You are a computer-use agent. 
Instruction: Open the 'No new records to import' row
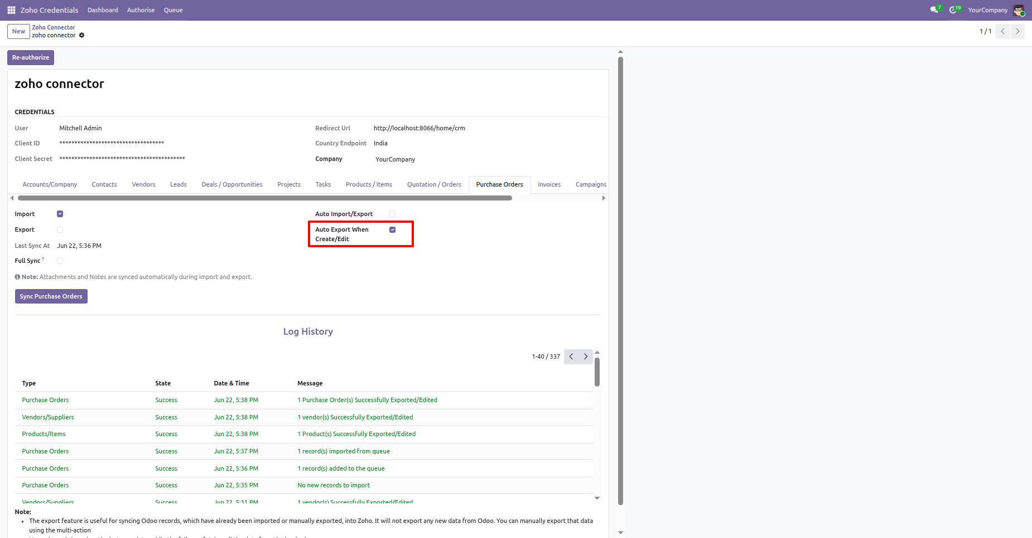304,485
